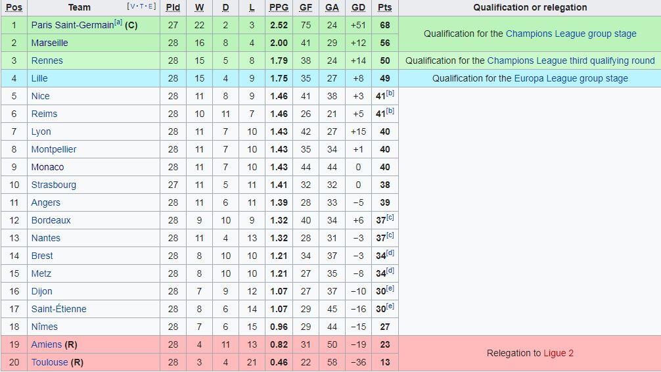Open the Marseille team link
This screenshot has width=661, height=372.
(49, 43)
